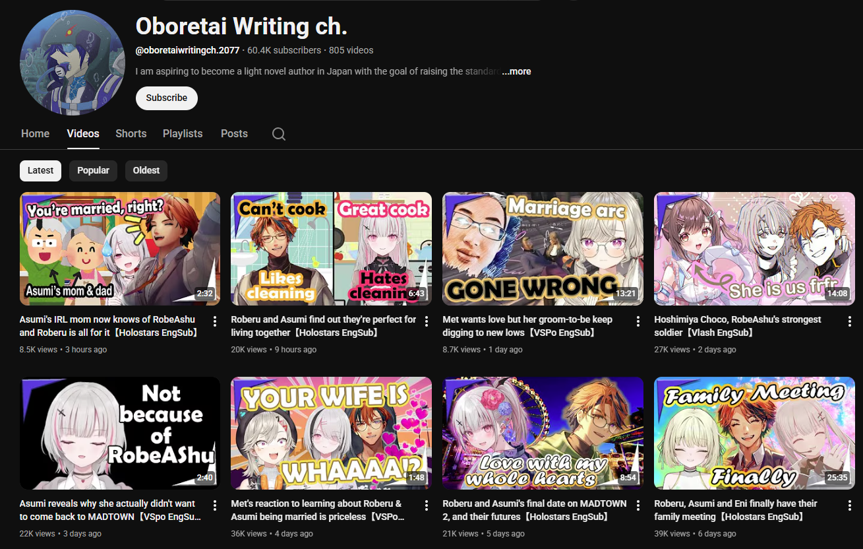Open title "Hoshimiya Choco, RobeAshu's strongest soldier"

click(738, 326)
